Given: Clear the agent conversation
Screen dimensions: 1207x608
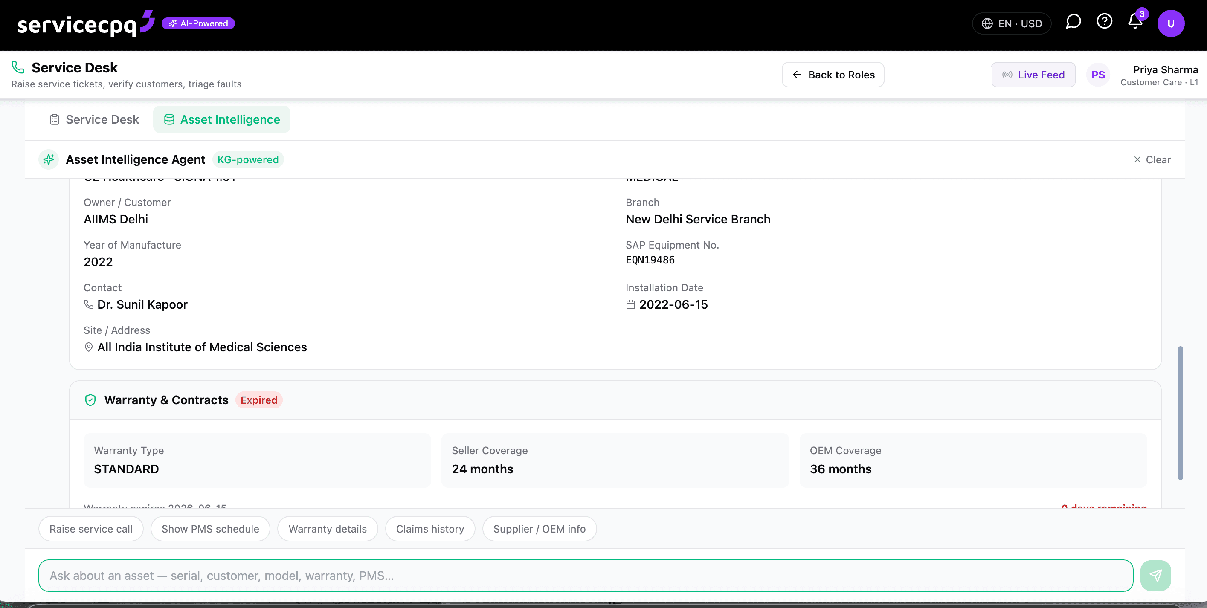Looking at the screenshot, I should coord(1152,160).
